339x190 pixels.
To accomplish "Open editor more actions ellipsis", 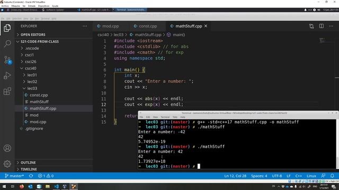I will click(x=331, y=26).
